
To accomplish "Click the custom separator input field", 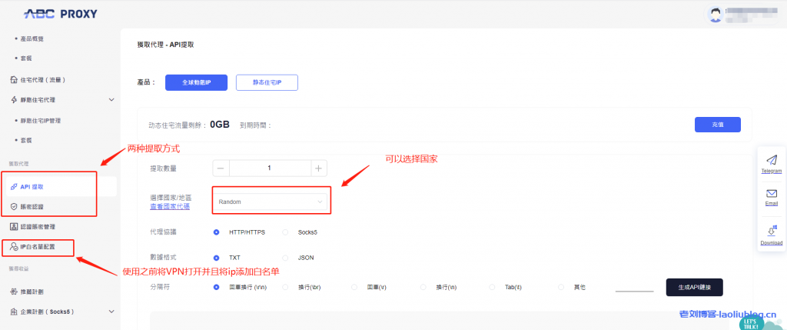I will coord(634,287).
